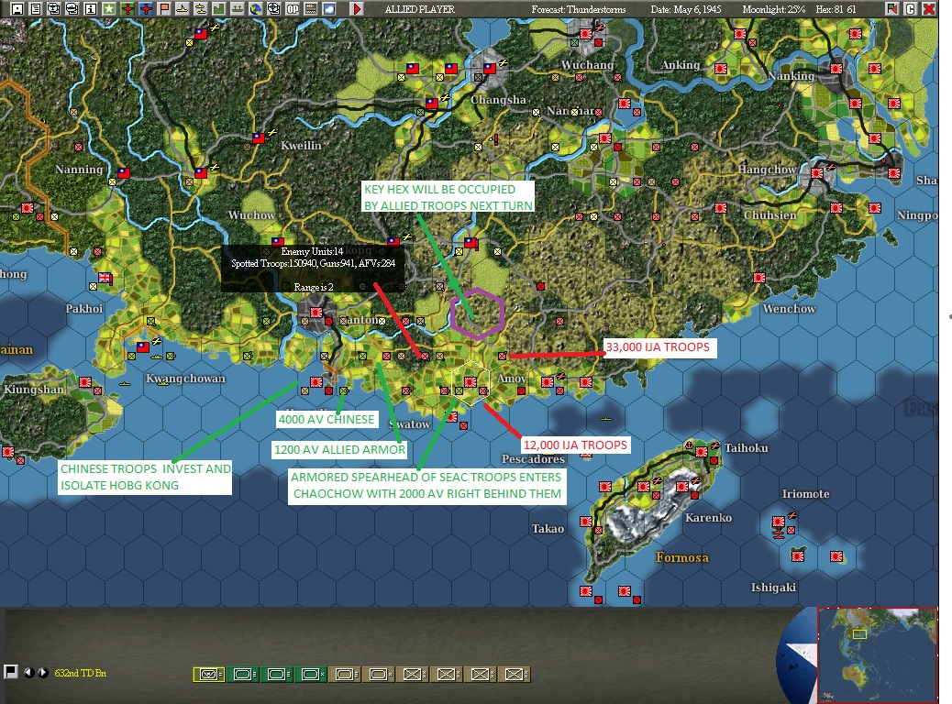Click the minimap world overview
This screenshot has width=952, height=704.
877,654
